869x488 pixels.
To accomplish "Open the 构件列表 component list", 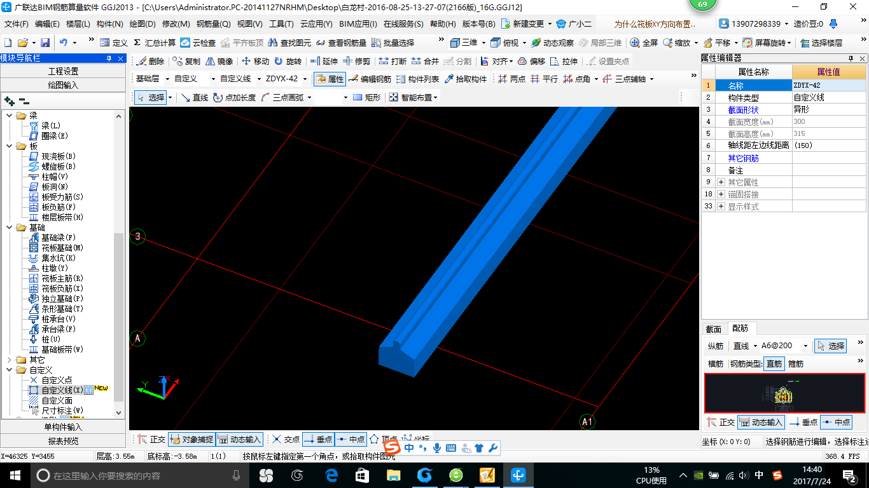I will click(417, 79).
